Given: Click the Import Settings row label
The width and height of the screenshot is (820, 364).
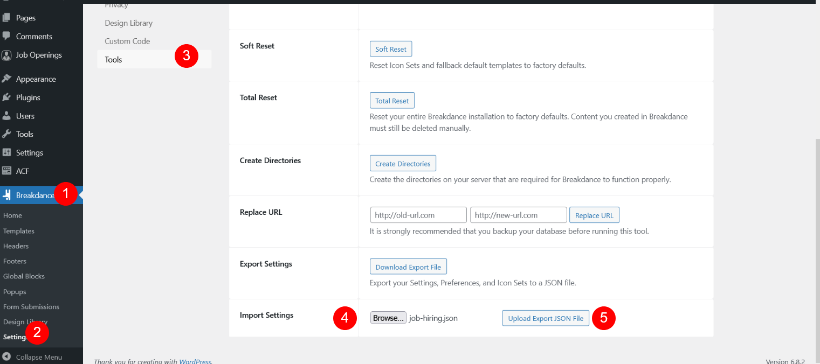Looking at the screenshot, I should (266, 315).
